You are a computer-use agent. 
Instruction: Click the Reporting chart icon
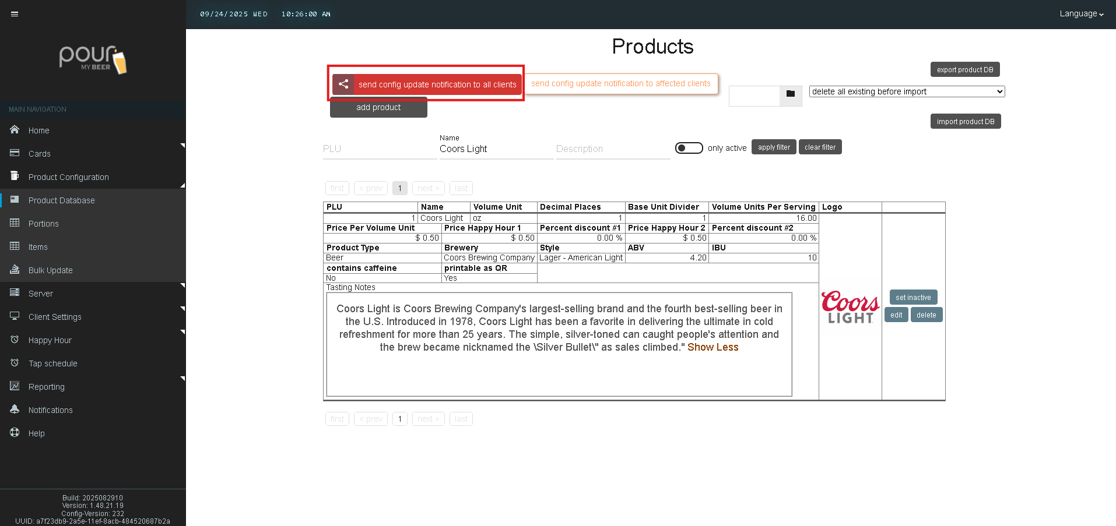click(15, 386)
